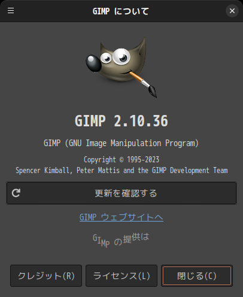Show license via ライセンス(L) button
This screenshot has width=243, height=297.
[121, 275]
